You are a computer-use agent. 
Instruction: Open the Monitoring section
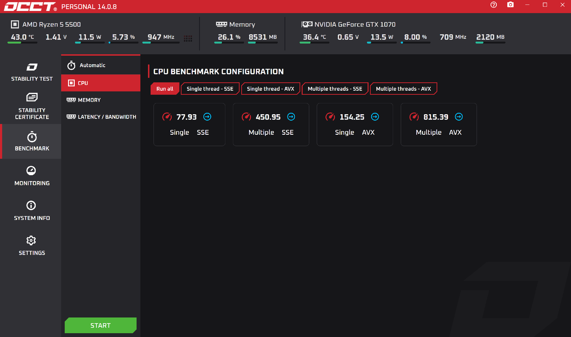coord(32,176)
